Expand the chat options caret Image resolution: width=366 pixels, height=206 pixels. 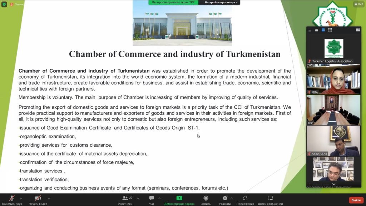(159, 198)
